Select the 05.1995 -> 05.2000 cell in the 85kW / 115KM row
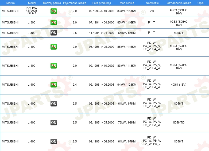 [x=102, y=47]
